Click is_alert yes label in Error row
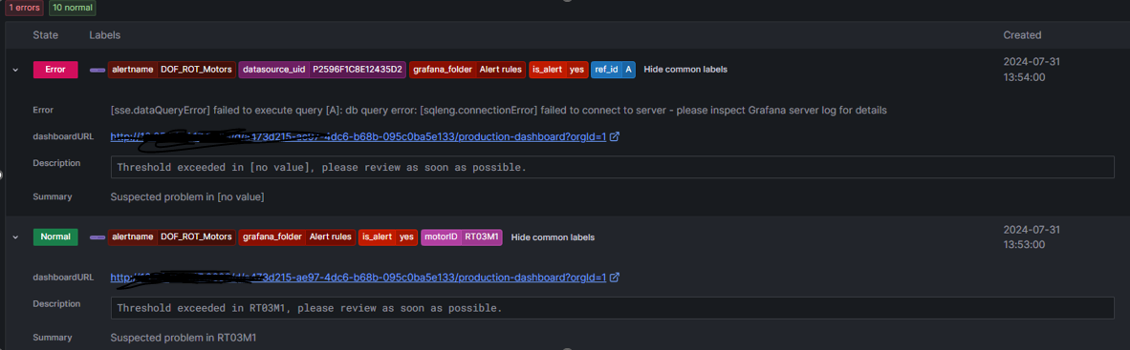The image size is (1130, 350). click(x=558, y=70)
